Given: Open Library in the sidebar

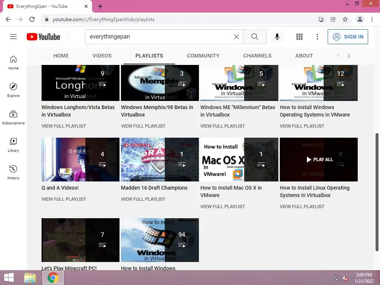Looking at the screenshot, I should [13, 145].
